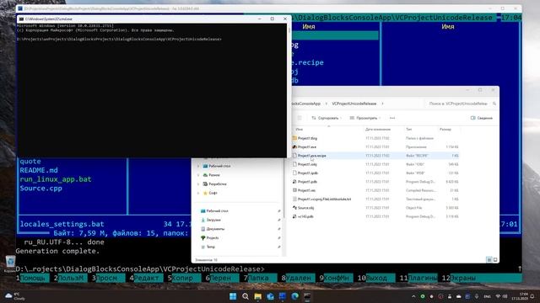Select Source.obj file icon in Explorer
The height and width of the screenshot is (303, 540).
[294, 208]
